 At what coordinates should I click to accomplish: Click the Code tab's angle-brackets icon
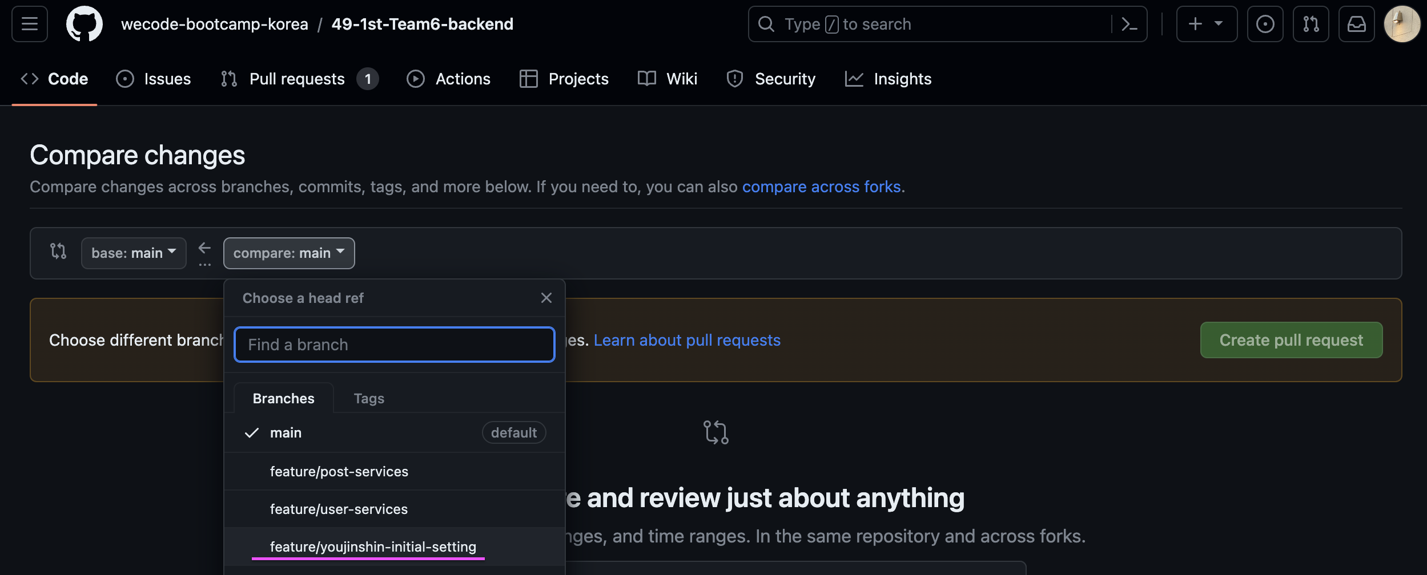tap(30, 79)
